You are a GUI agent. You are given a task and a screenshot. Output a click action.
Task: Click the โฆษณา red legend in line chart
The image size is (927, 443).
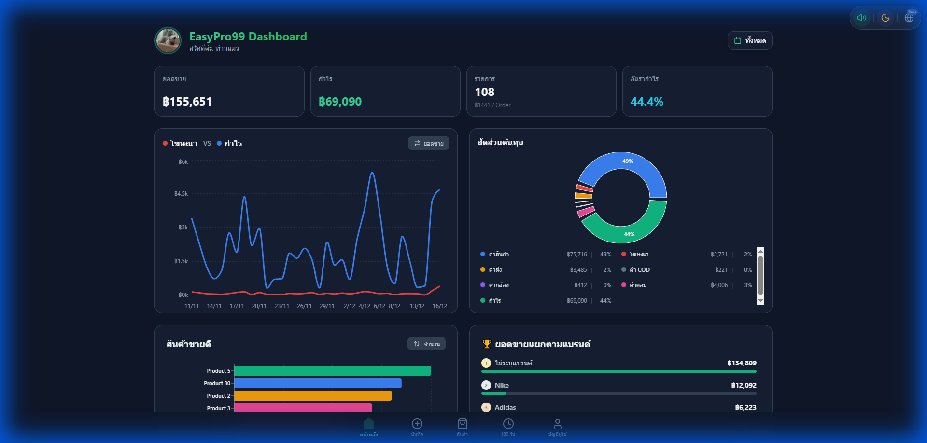point(180,143)
